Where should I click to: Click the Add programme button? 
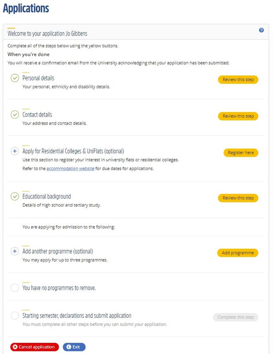point(238,253)
